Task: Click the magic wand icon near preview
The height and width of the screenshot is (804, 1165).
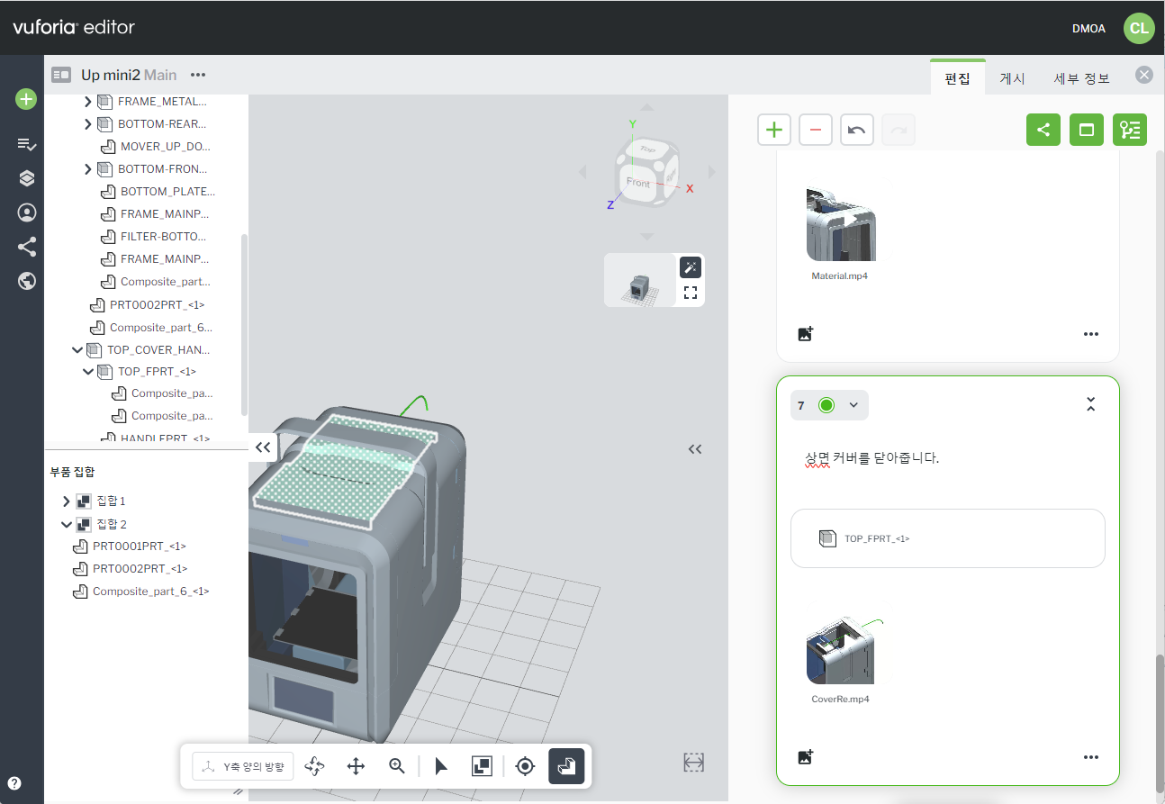Action: coord(691,267)
